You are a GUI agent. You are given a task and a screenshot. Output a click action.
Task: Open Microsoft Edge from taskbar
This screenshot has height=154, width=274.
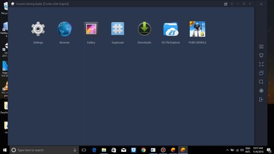[x=94, y=150]
